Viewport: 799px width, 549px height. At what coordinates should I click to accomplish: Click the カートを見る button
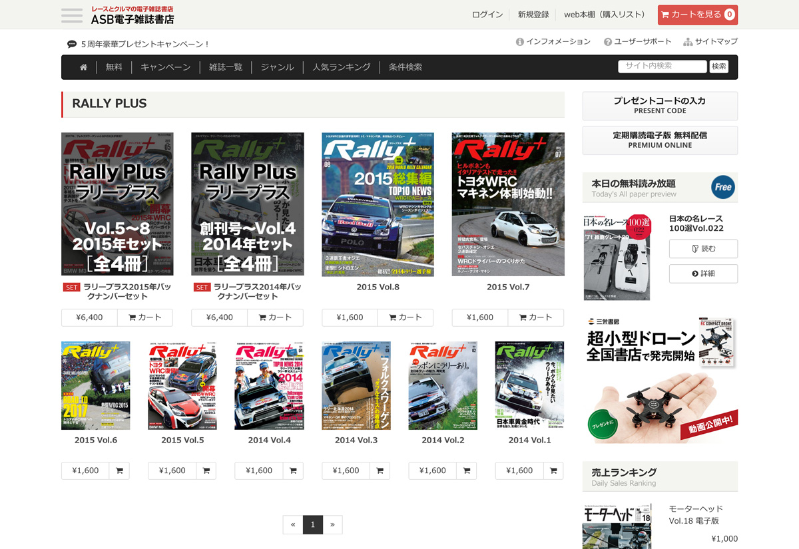tap(697, 15)
